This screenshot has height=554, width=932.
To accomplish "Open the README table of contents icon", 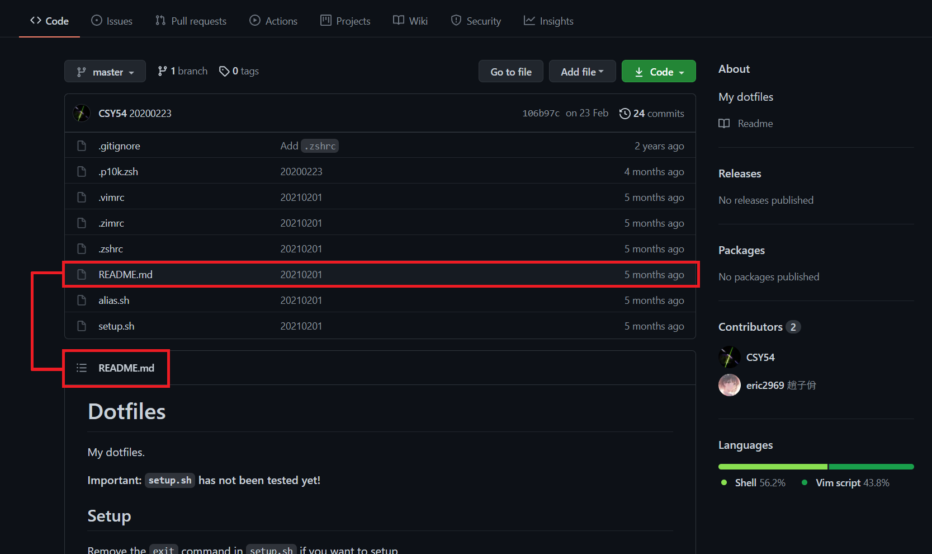I will [82, 368].
